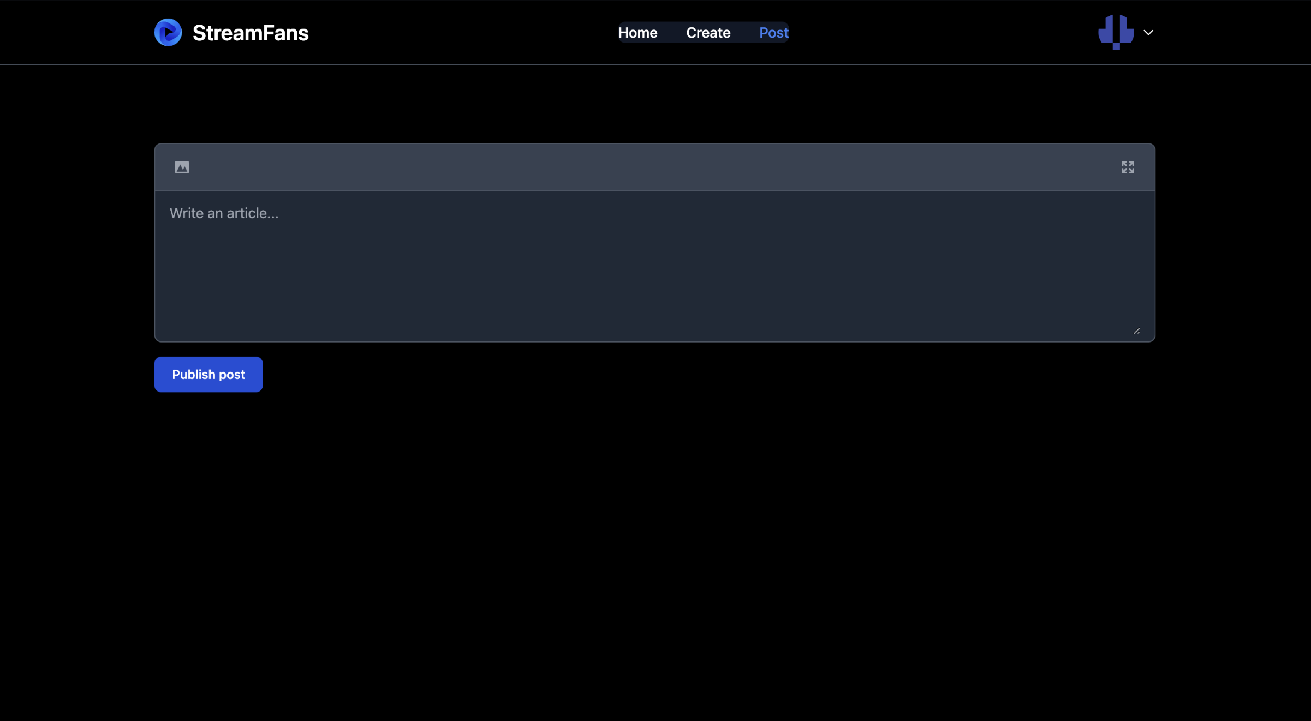Click the placeholder text Write an article
Viewport: 1311px width, 721px height.
pos(224,213)
